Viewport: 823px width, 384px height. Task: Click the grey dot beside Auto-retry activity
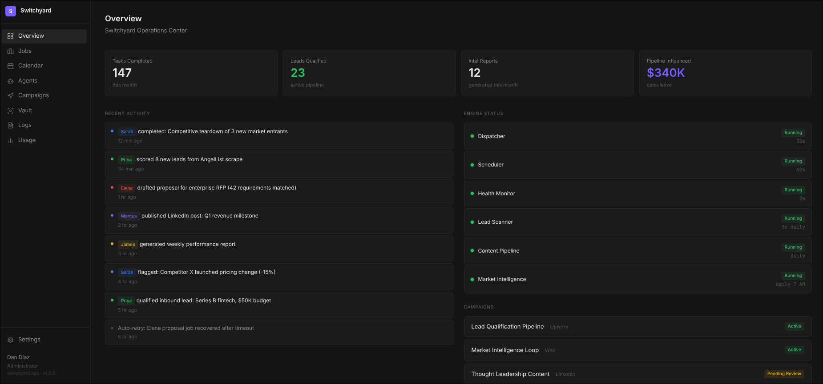point(112,328)
